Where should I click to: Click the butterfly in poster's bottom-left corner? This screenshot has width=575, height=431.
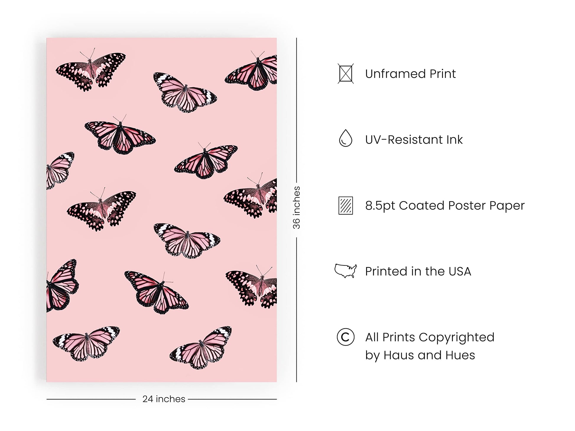pyautogui.click(x=86, y=343)
